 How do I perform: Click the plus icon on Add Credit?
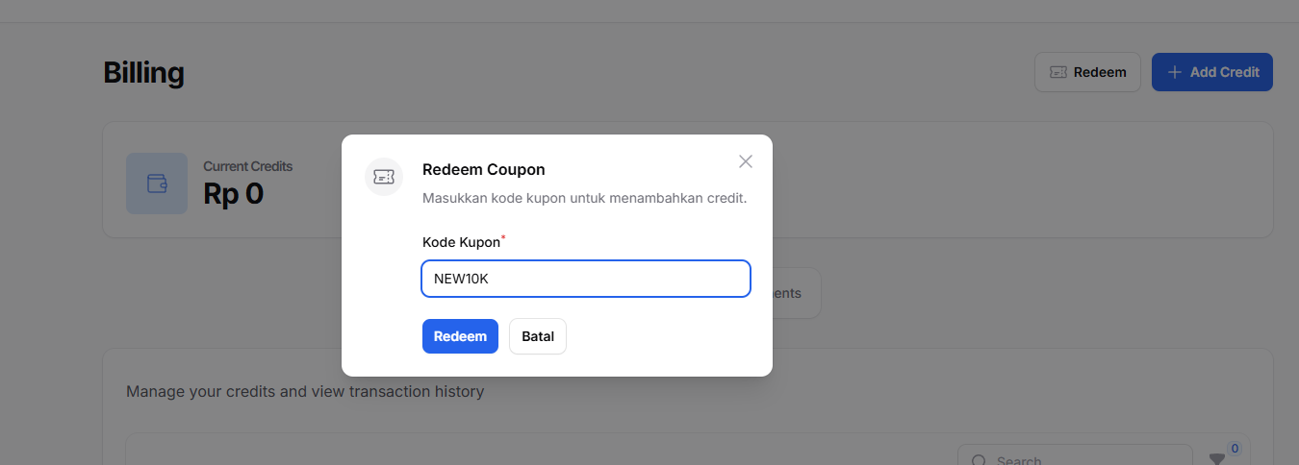tap(1174, 72)
